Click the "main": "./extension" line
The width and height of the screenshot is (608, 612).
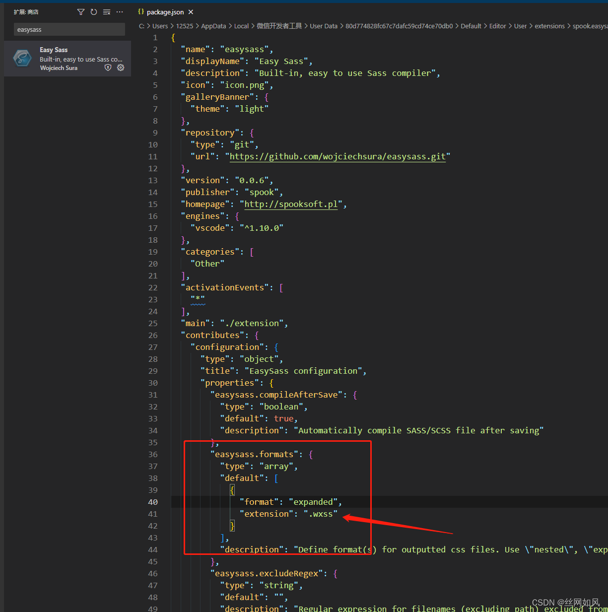point(234,323)
